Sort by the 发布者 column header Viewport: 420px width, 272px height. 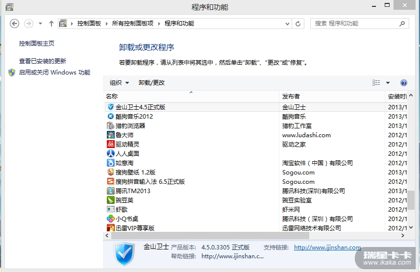[332, 96]
